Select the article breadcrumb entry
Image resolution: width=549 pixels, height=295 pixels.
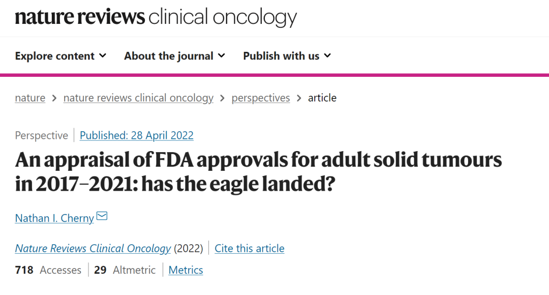click(x=322, y=98)
